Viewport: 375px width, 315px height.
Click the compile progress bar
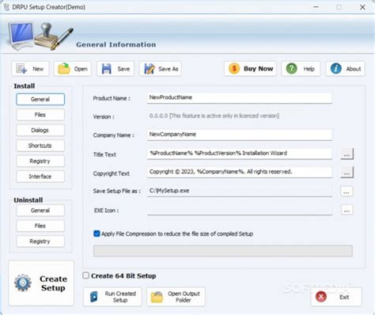[223, 251]
